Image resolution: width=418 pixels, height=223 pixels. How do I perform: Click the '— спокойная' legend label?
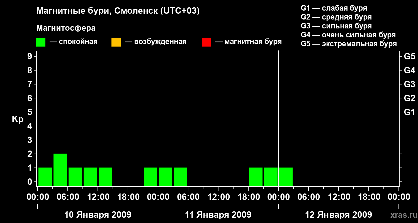tap(74, 42)
